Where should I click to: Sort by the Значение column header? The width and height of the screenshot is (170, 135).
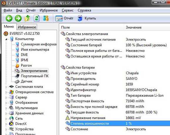tap(147, 27)
